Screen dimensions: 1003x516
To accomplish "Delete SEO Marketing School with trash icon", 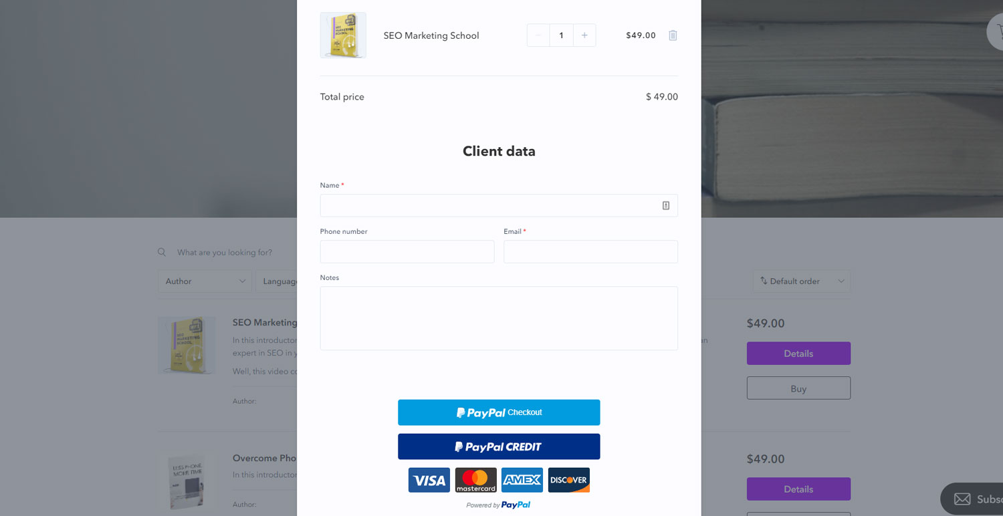I will [673, 35].
